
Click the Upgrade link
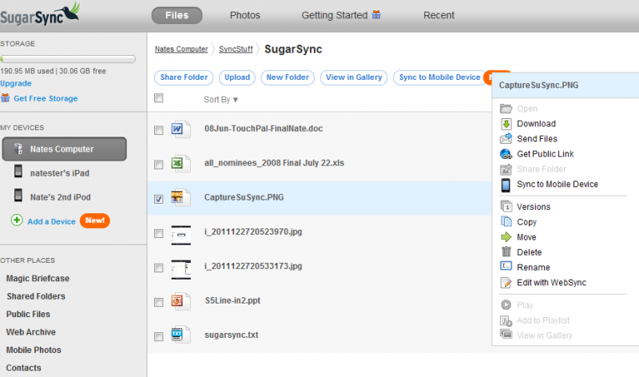(x=16, y=83)
